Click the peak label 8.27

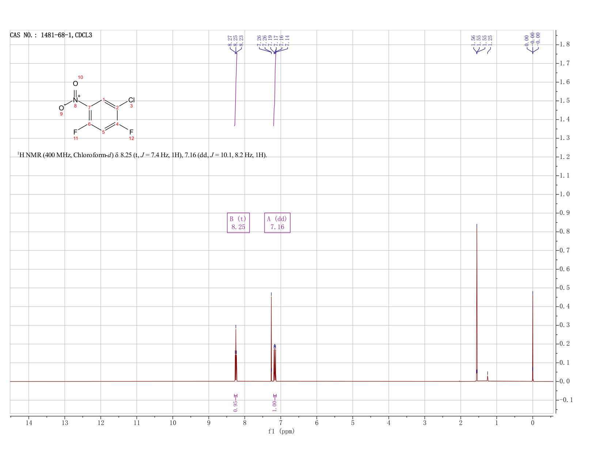pyautogui.click(x=230, y=40)
